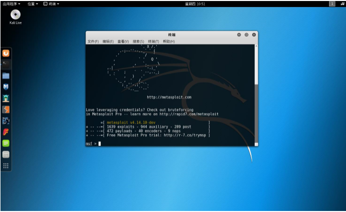Click the terminal window title 终端
The image size is (346, 212).
(172, 34)
